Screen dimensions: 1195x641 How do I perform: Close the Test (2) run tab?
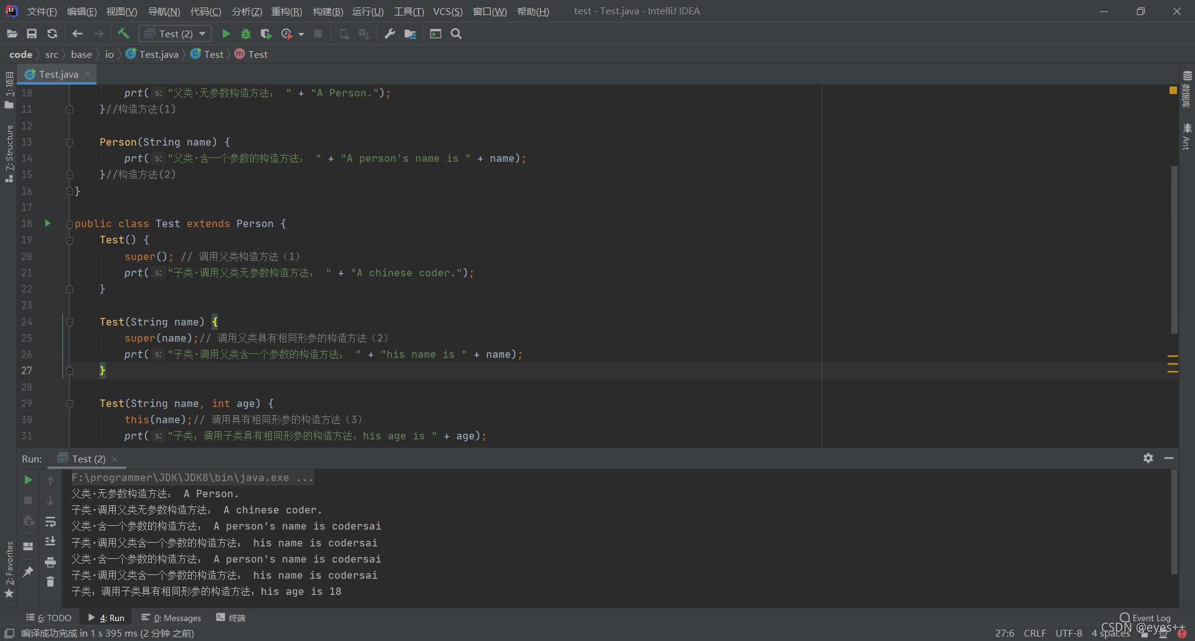(115, 459)
